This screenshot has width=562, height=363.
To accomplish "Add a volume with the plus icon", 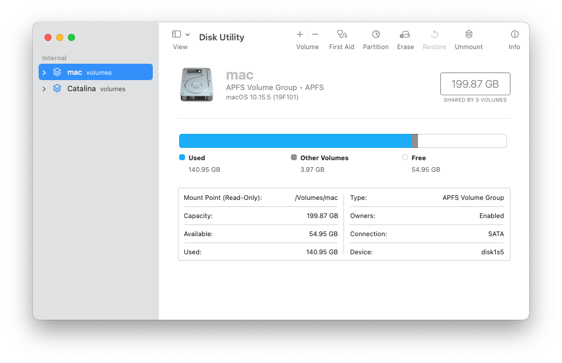I will (300, 34).
